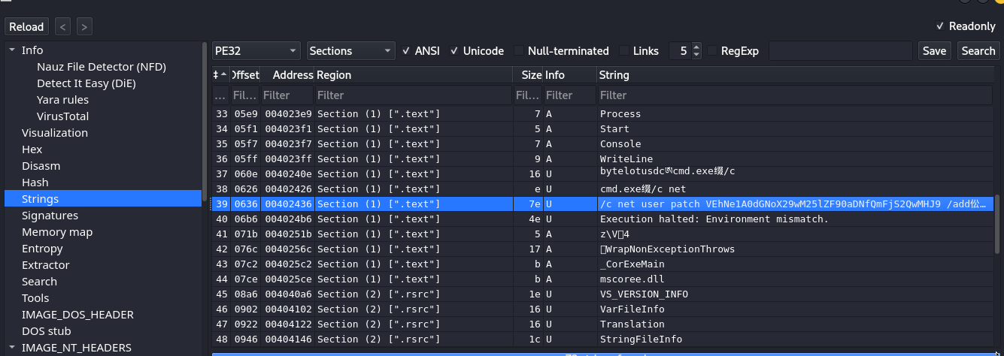Increase the minimum string length spinner
The width and height of the screenshot is (1004, 356).
696,47
